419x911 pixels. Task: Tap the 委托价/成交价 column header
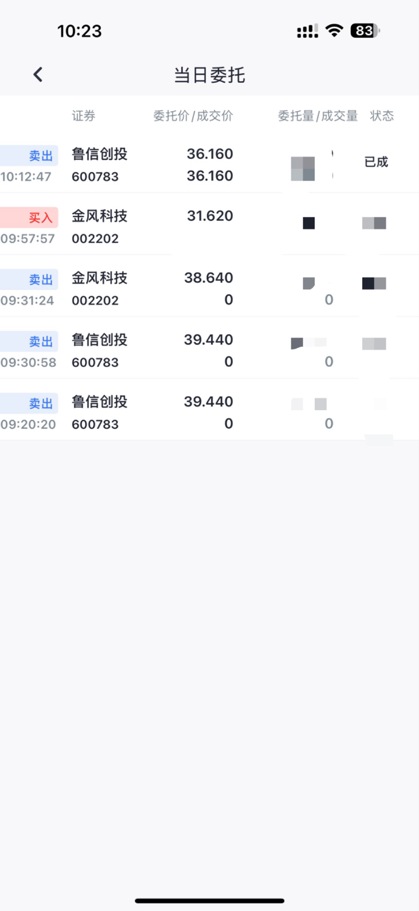tap(193, 116)
